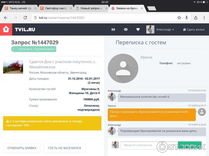Open the red house property thumbnail
Viewport: 209px width, 156px height.
(x=13, y=67)
